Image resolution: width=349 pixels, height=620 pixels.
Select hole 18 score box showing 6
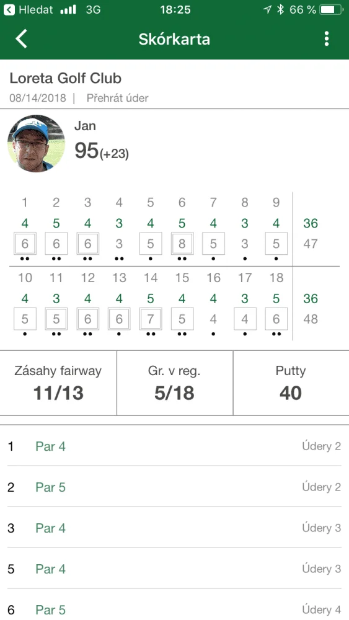[276, 319]
